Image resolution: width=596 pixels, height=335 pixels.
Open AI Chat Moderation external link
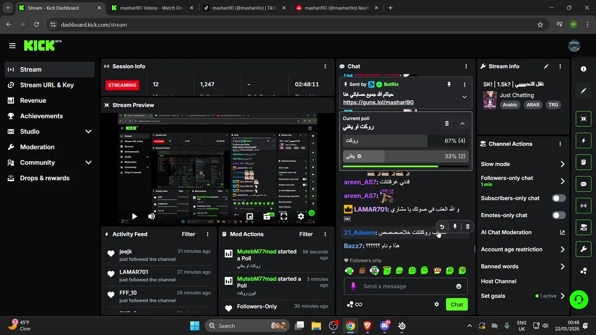point(562,233)
